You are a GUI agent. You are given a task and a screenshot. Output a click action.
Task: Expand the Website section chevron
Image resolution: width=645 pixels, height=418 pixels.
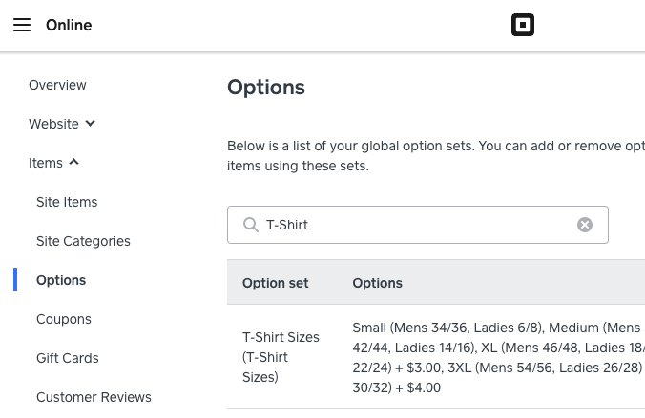click(x=91, y=124)
